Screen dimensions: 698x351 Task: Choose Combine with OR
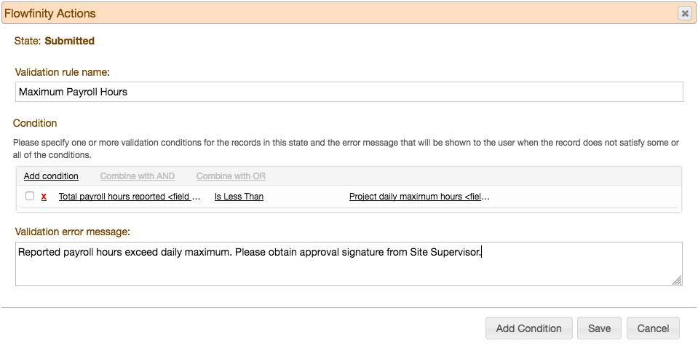pyautogui.click(x=231, y=176)
